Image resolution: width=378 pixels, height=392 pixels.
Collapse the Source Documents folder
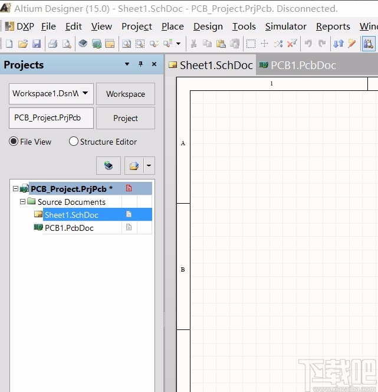click(22, 202)
